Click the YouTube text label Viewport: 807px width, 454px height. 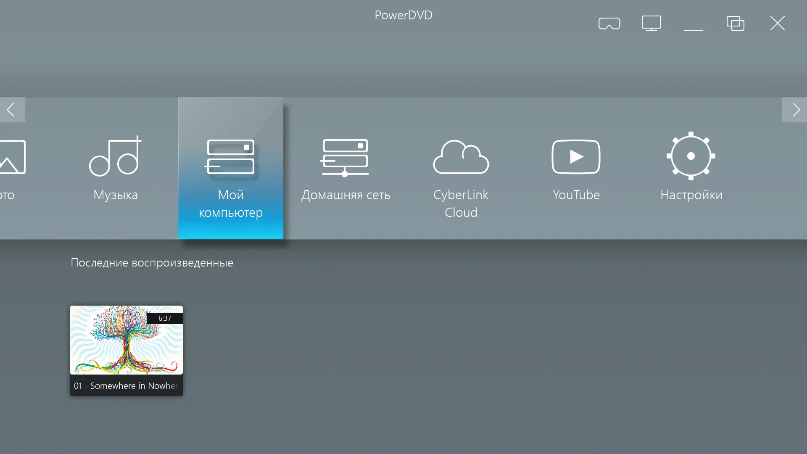point(576,195)
